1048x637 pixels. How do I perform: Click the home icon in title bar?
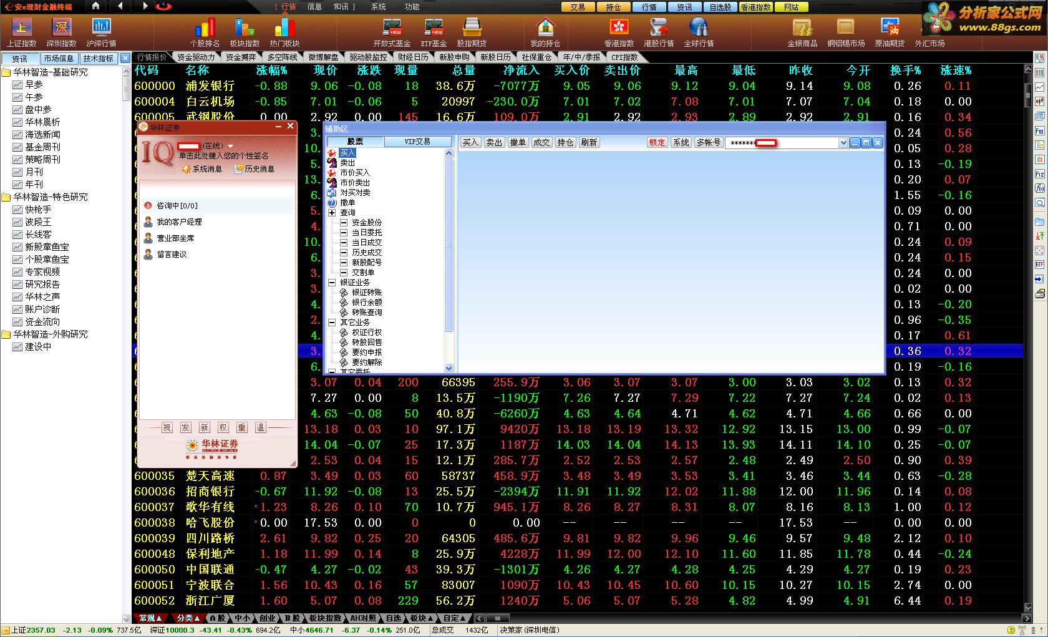95,6
